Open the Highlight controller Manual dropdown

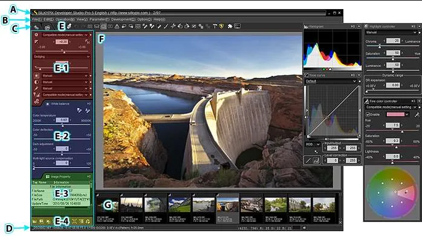[391, 32]
